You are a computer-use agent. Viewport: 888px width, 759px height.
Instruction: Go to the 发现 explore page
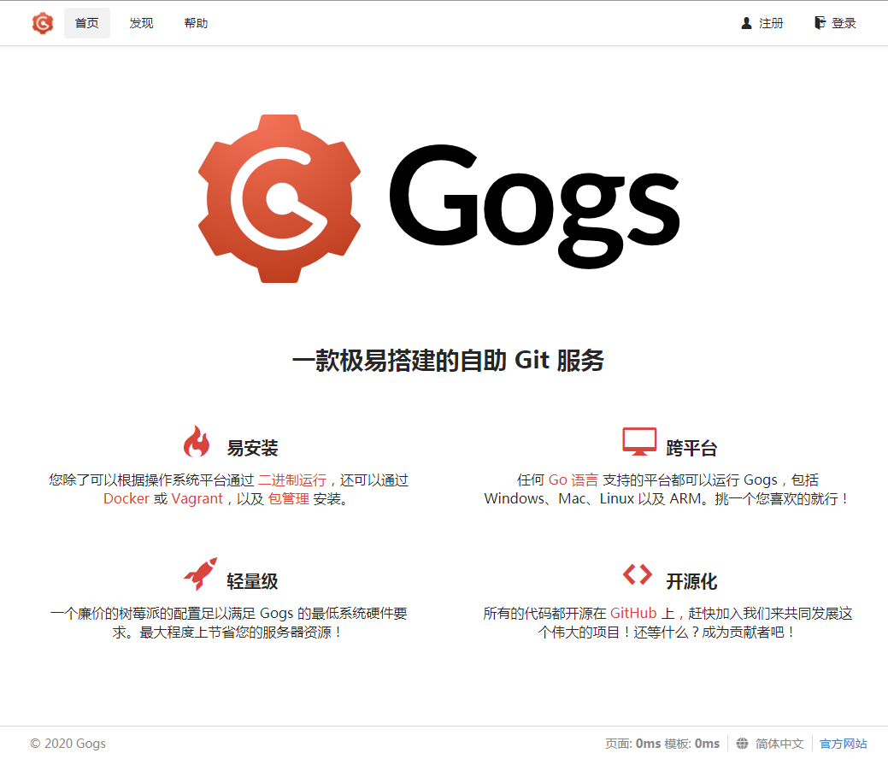pos(141,23)
